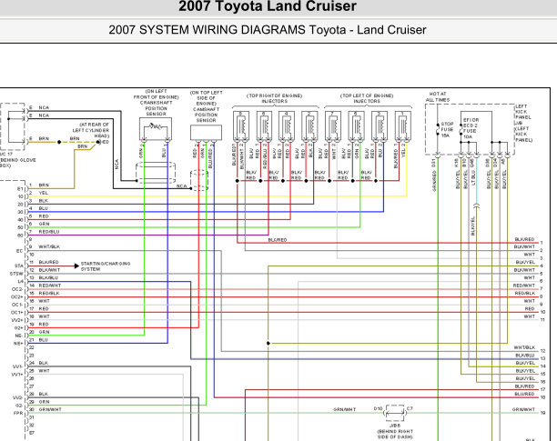Click the Crankshaft Position Sensor symbol box
The height and width of the screenshot is (441, 557).
click(156, 129)
